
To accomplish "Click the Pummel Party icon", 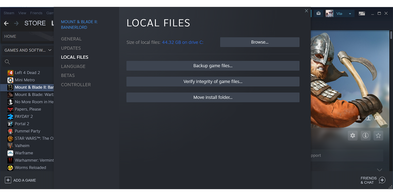I will (x=10, y=131).
